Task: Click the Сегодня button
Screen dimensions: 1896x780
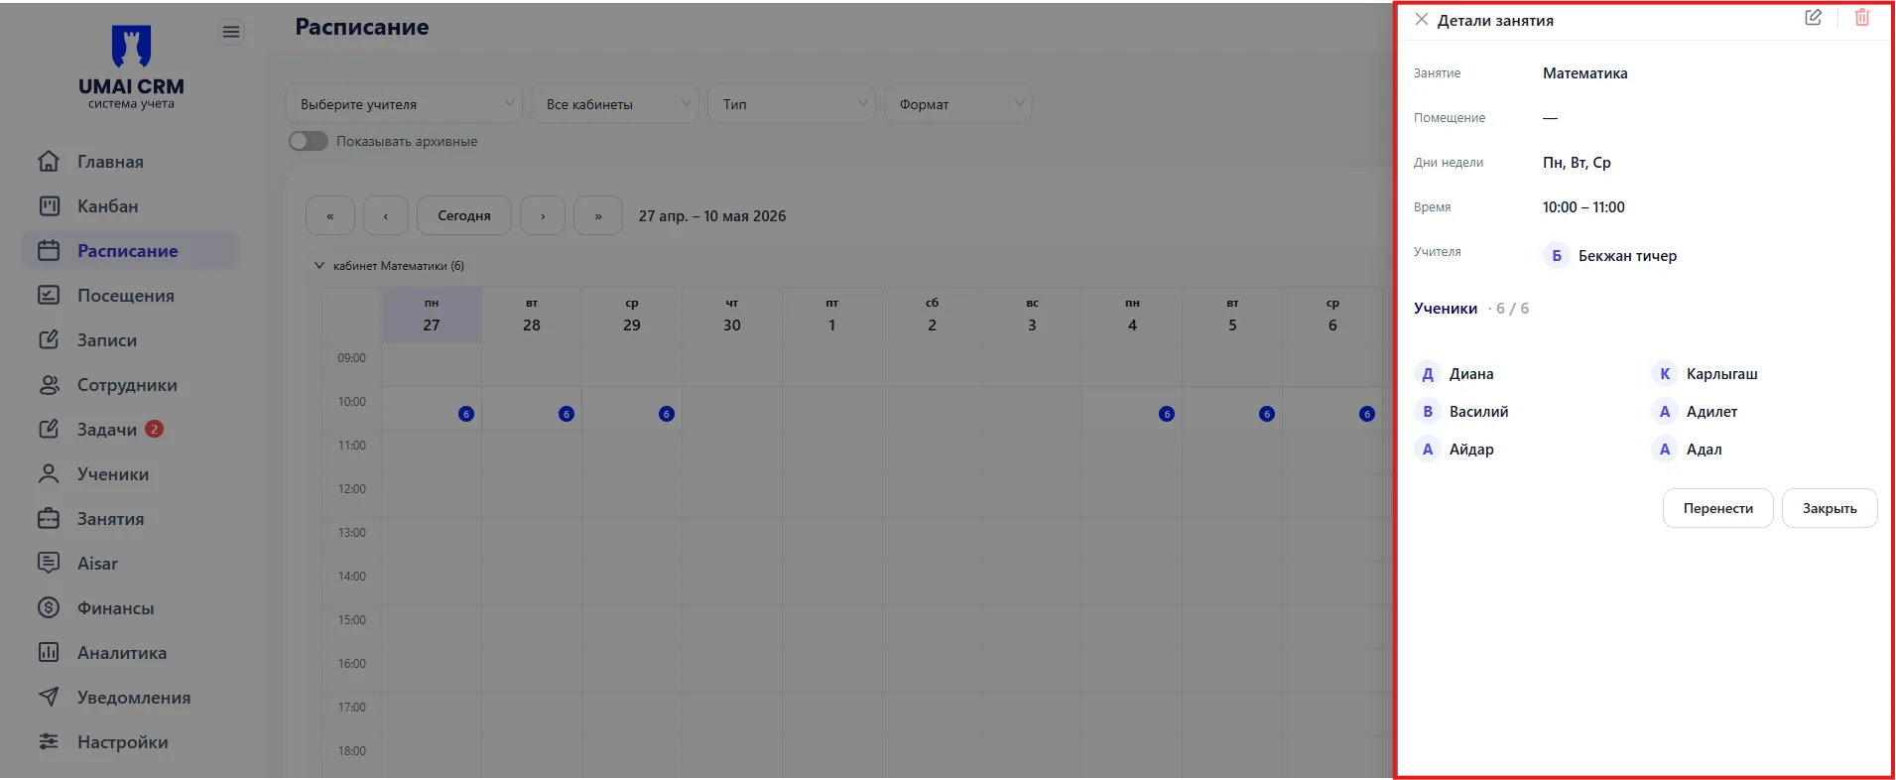Action: (x=464, y=215)
